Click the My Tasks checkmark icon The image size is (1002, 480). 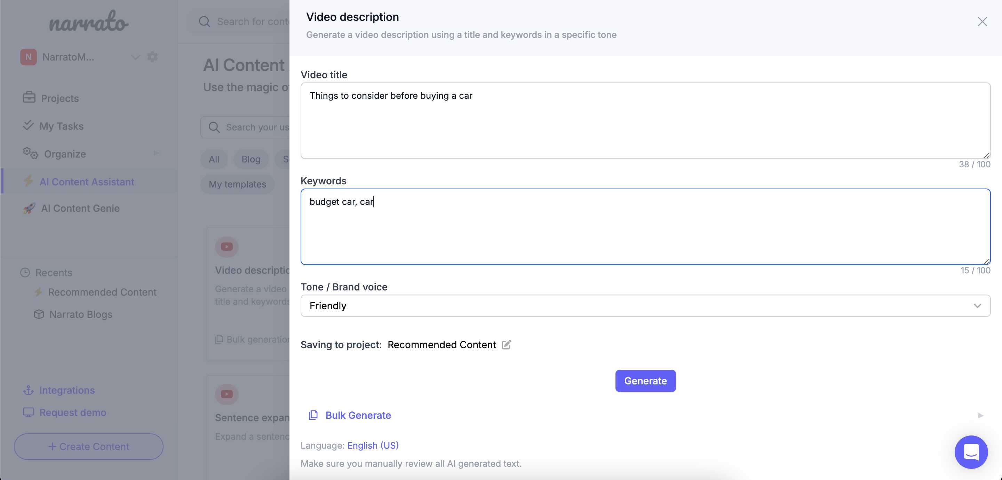28,125
